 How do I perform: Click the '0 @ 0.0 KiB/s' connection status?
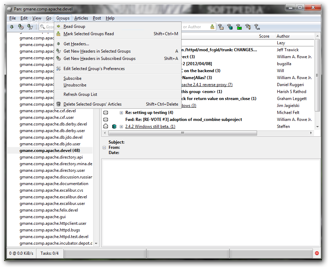pyautogui.click(x=21, y=253)
